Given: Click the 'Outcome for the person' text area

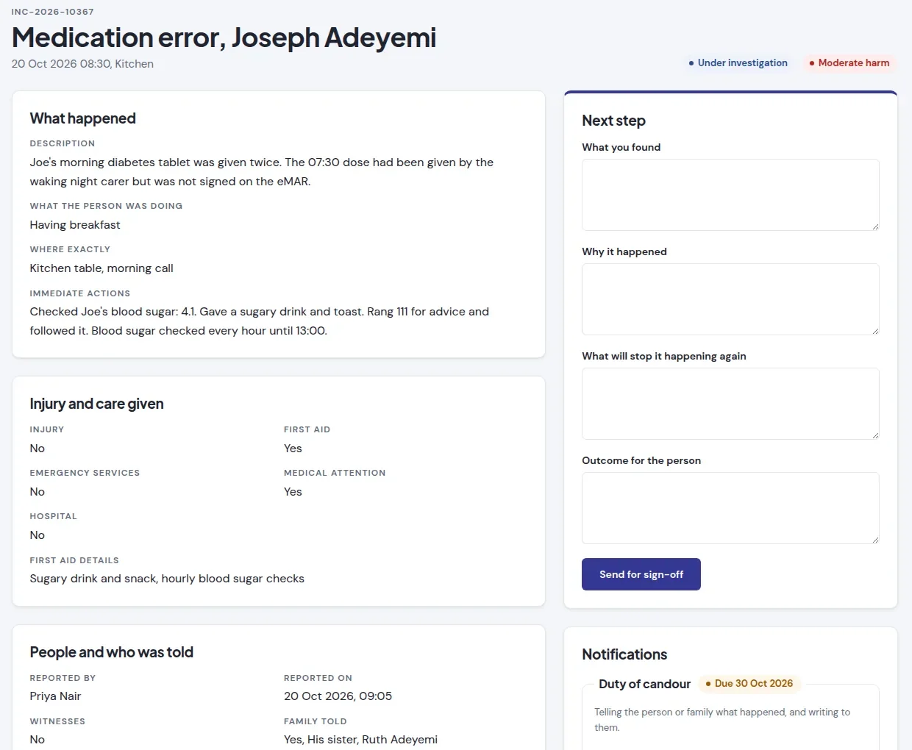Looking at the screenshot, I should pos(730,508).
